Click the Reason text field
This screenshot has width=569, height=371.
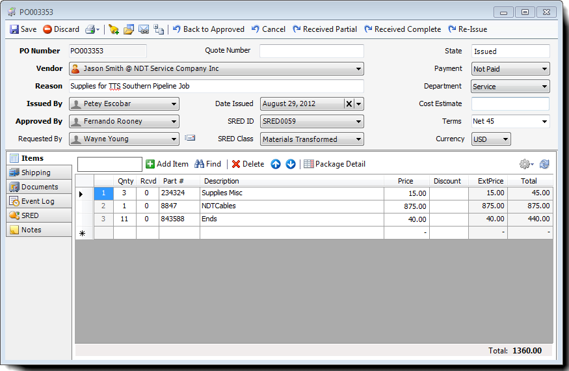tap(217, 86)
